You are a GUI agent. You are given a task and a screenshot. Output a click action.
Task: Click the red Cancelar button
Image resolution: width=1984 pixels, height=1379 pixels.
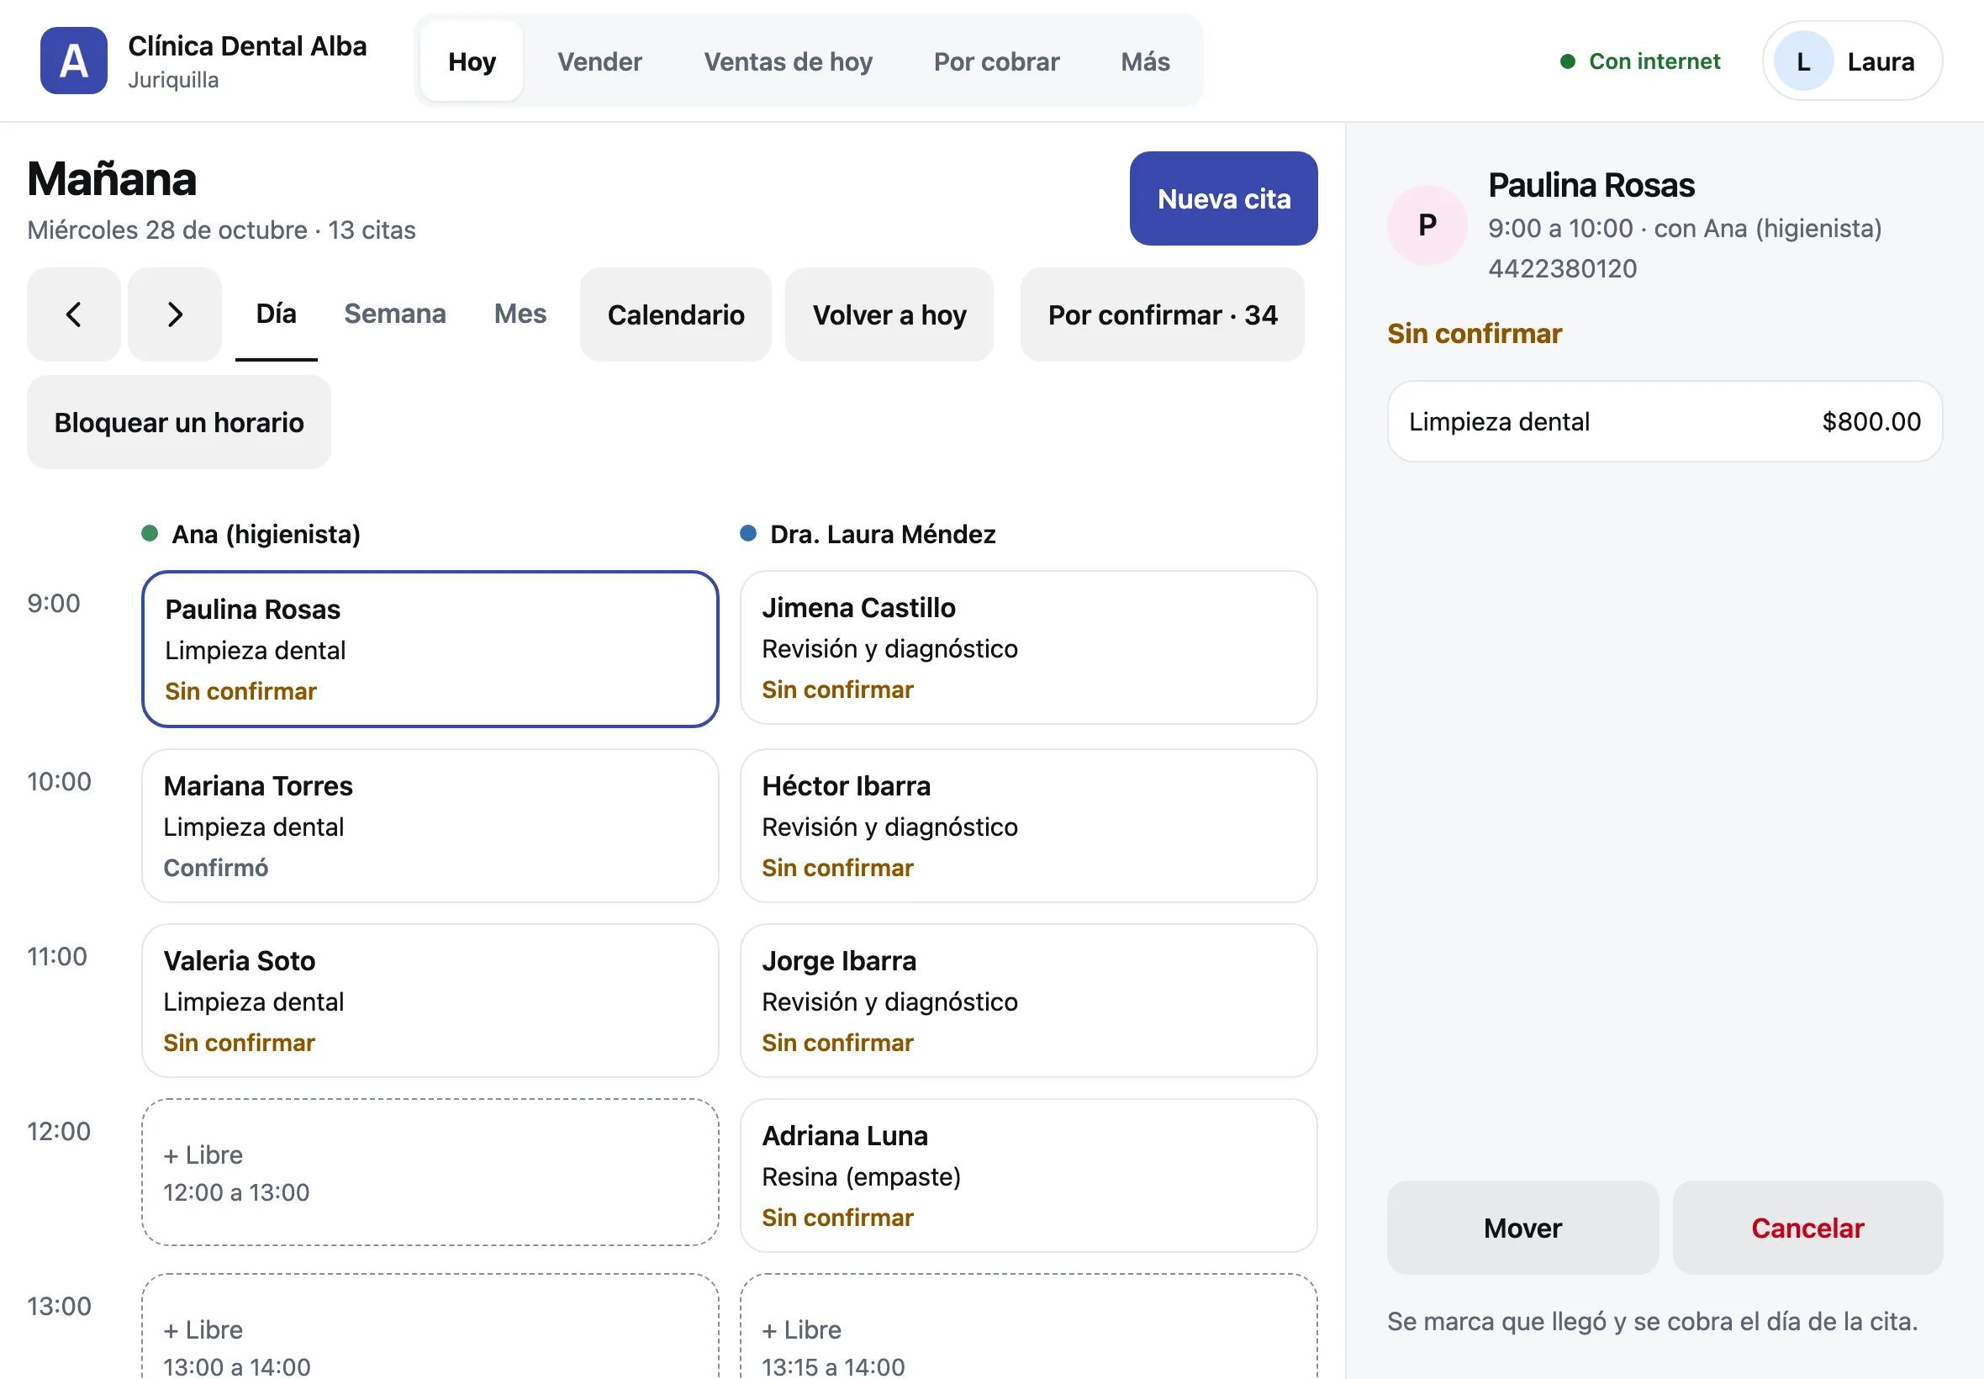[1807, 1228]
